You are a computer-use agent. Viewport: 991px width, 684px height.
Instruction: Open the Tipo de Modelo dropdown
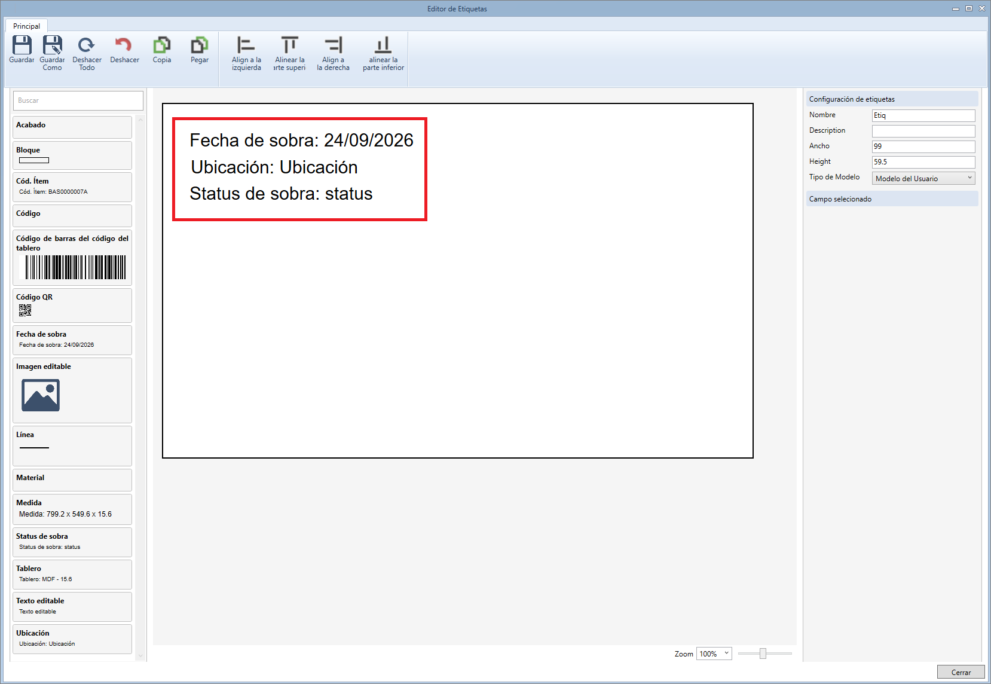pyautogui.click(x=923, y=178)
